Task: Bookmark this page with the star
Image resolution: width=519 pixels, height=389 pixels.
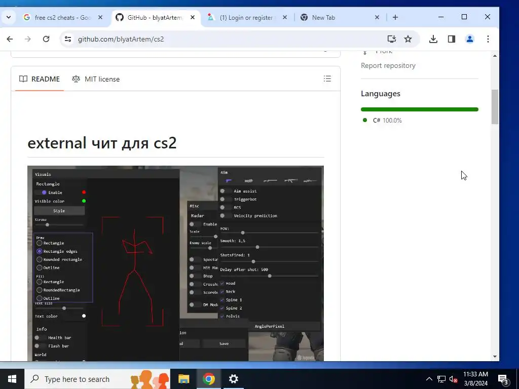Action: point(408,39)
